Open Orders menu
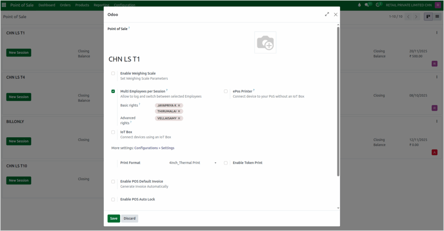The height and width of the screenshot is (231, 444). click(x=65, y=5)
